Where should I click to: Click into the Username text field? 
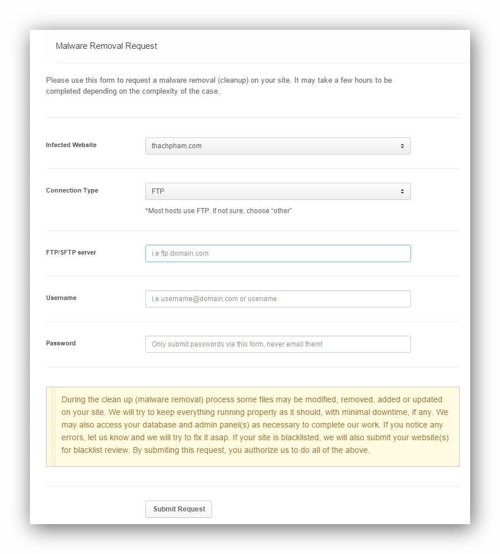(x=278, y=299)
